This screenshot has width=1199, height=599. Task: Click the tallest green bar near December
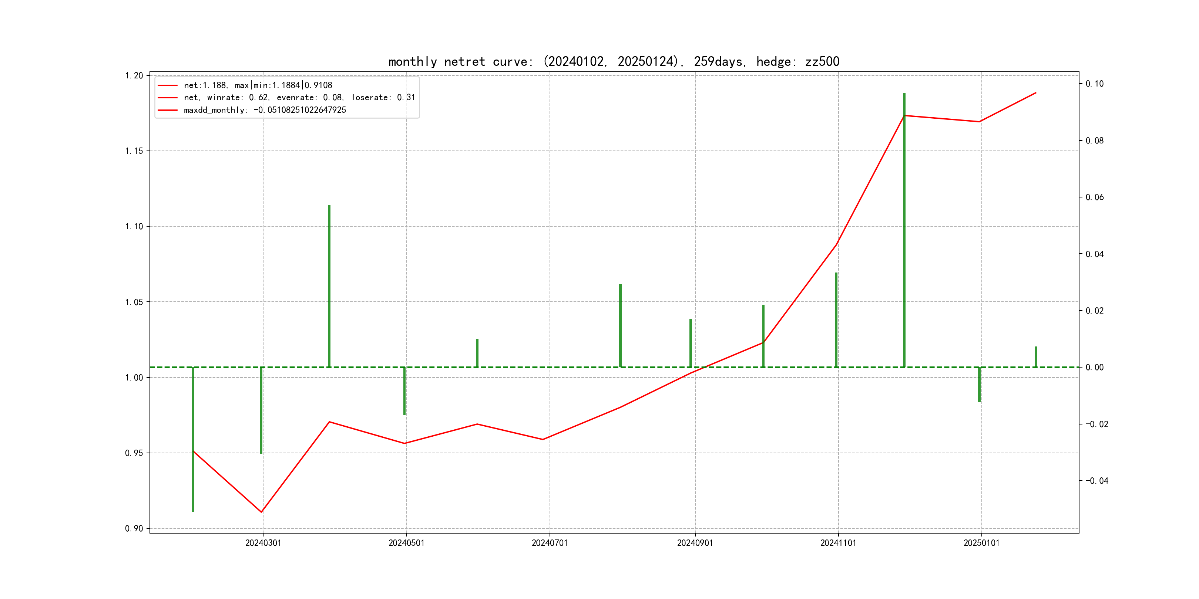tap(904, 233)
